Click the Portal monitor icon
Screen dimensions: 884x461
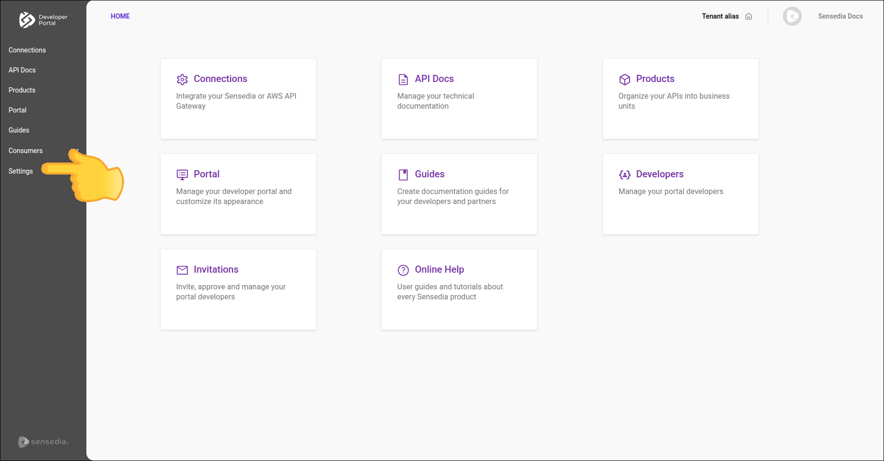point(182,174)
